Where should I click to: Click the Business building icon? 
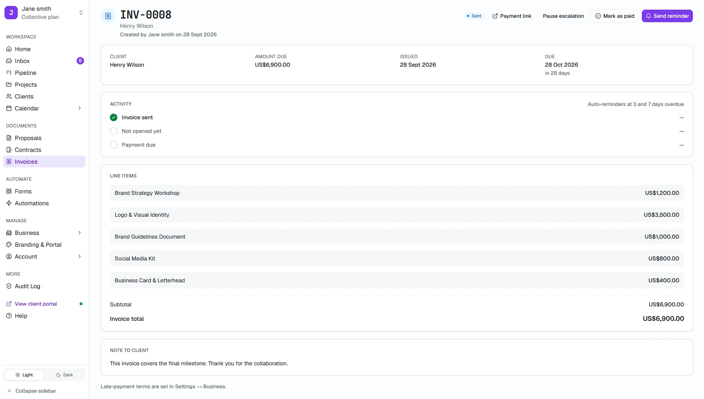pos(9,233)
